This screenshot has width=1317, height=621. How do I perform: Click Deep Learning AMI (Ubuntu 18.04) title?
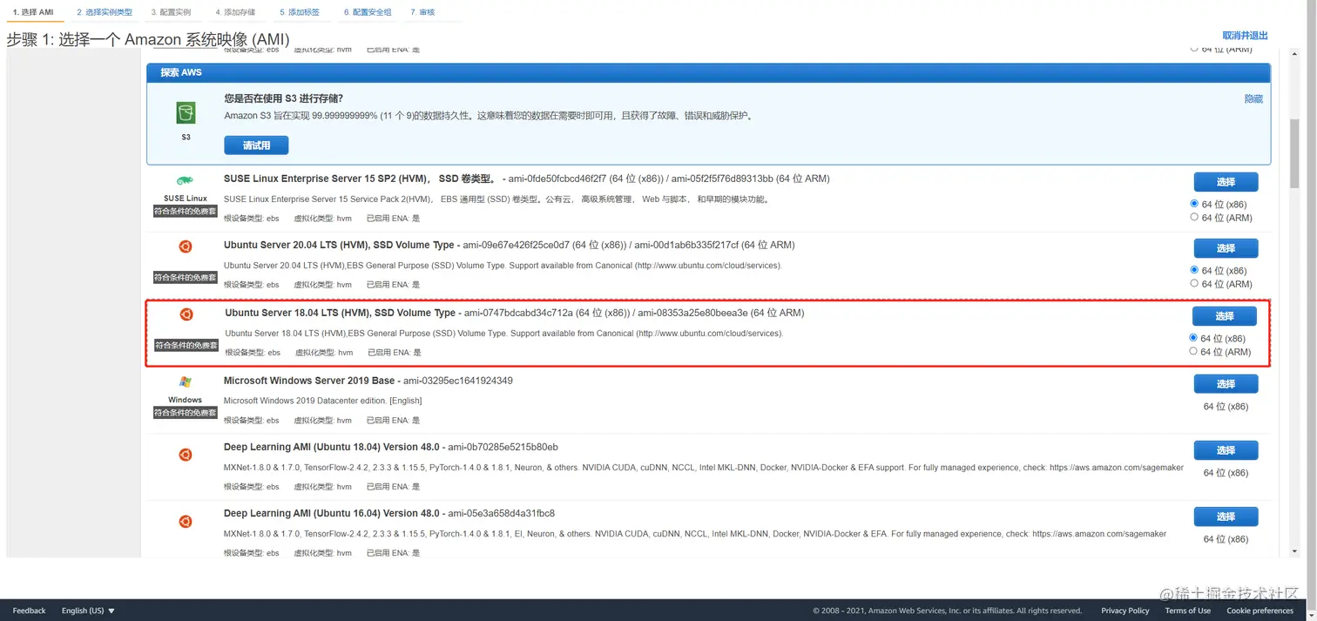tap(332, 447)
